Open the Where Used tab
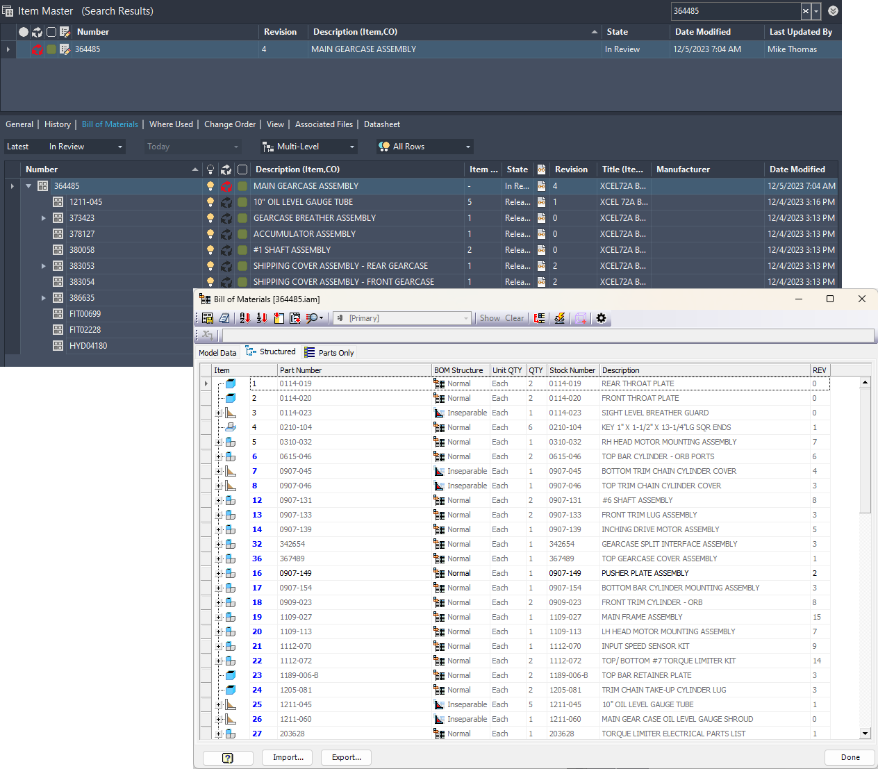 (171, 124)
